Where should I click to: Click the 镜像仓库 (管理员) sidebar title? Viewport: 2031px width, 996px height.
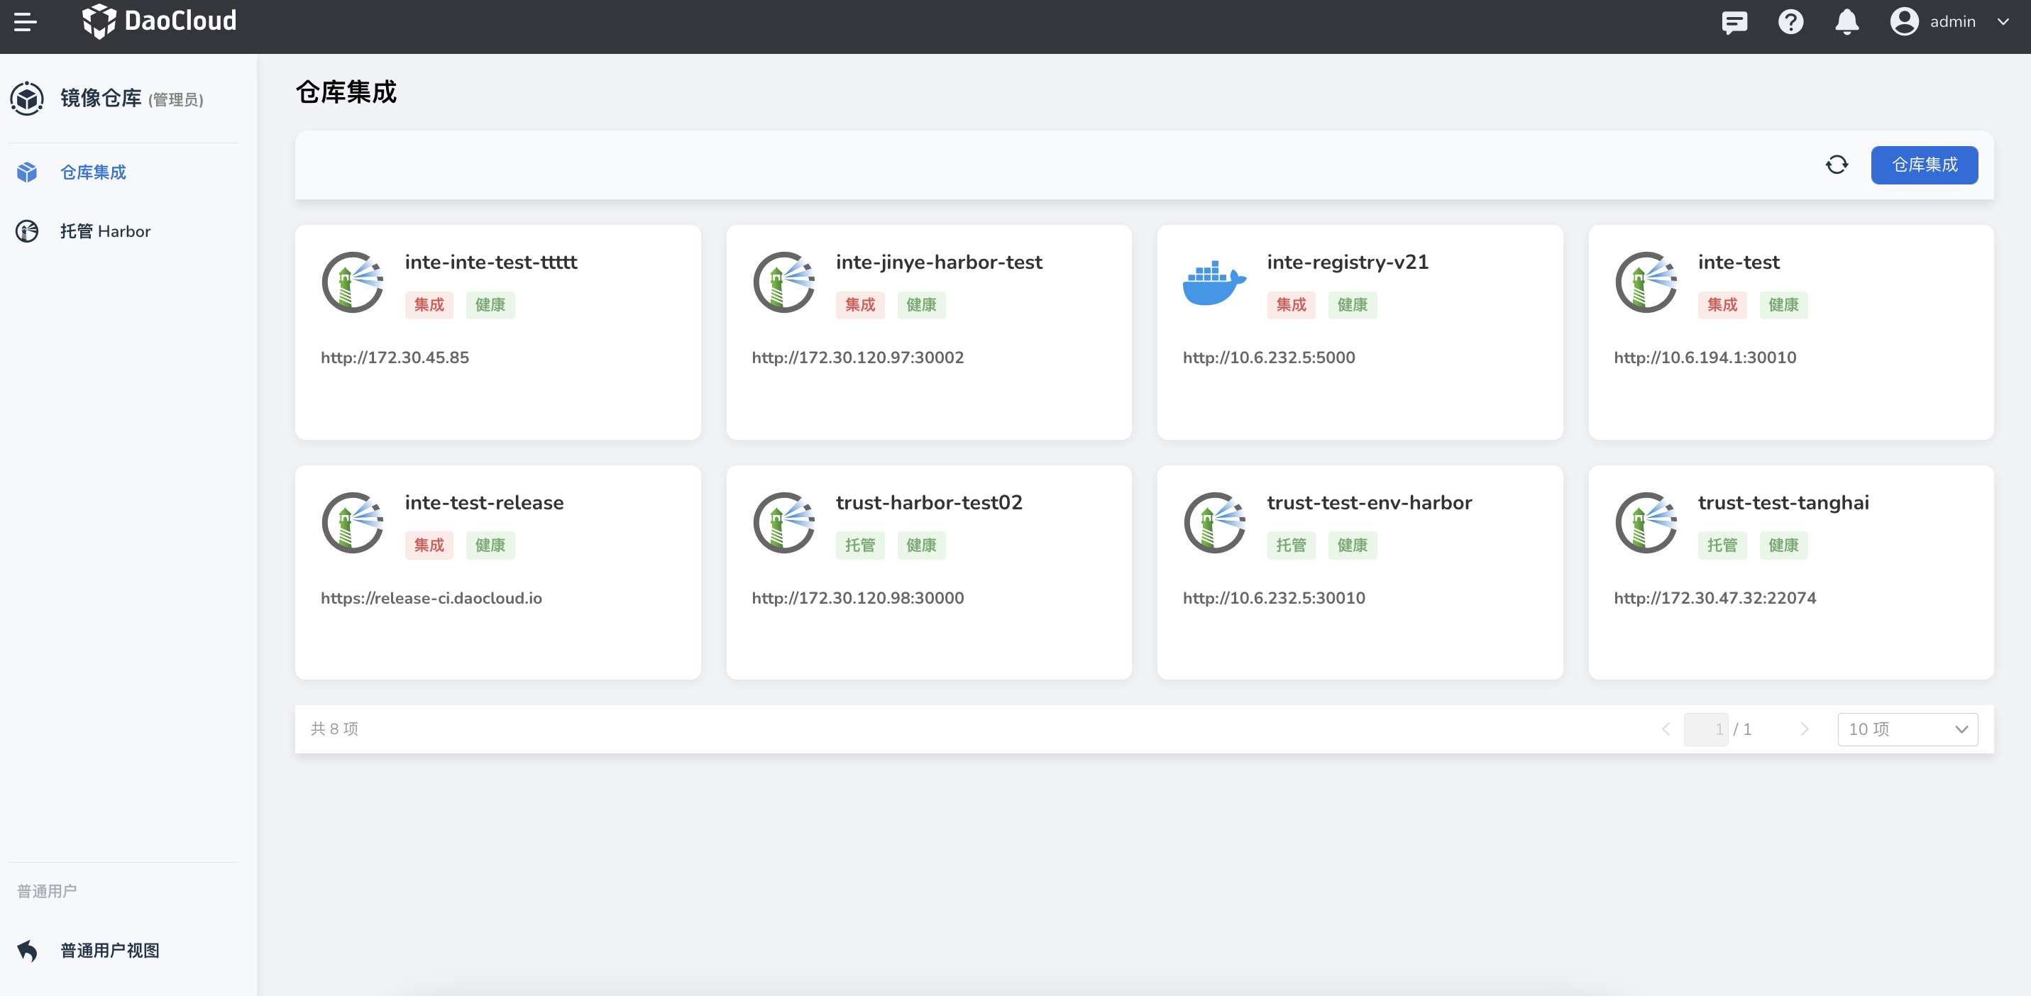[x=132, y=99]
